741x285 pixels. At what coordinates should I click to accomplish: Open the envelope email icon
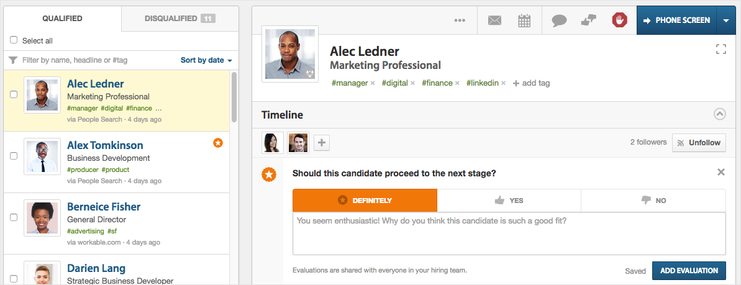[494, 20]
